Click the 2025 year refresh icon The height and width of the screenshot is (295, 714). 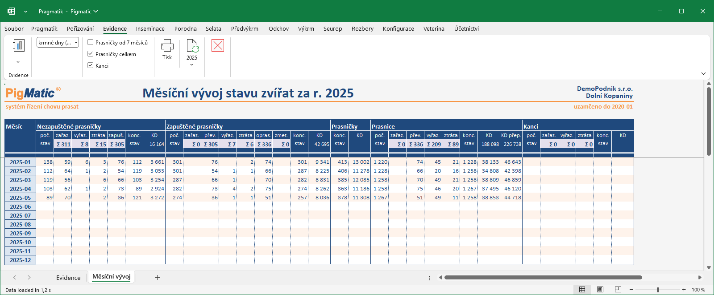192,46
